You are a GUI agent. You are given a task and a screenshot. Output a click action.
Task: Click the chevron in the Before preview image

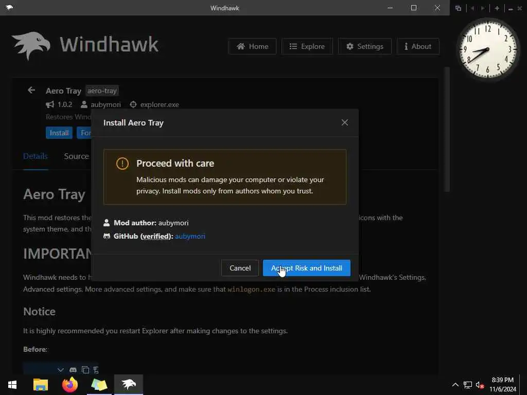click(61, 370)
